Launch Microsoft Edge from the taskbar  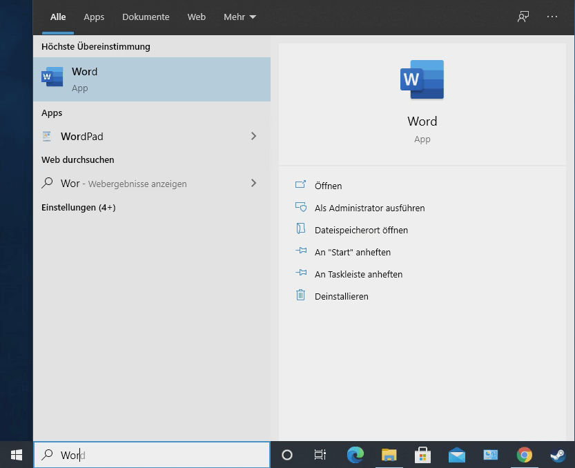click(x=355, y=455)
